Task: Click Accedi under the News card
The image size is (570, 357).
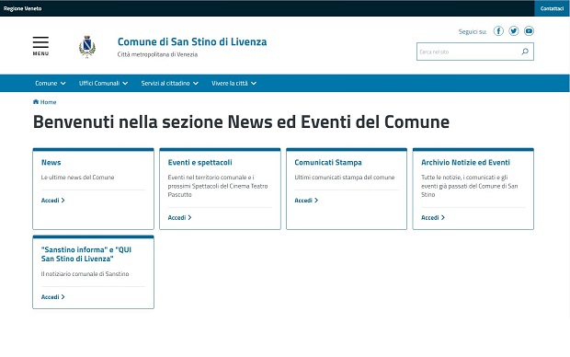Action: click(x=52, y=201)
